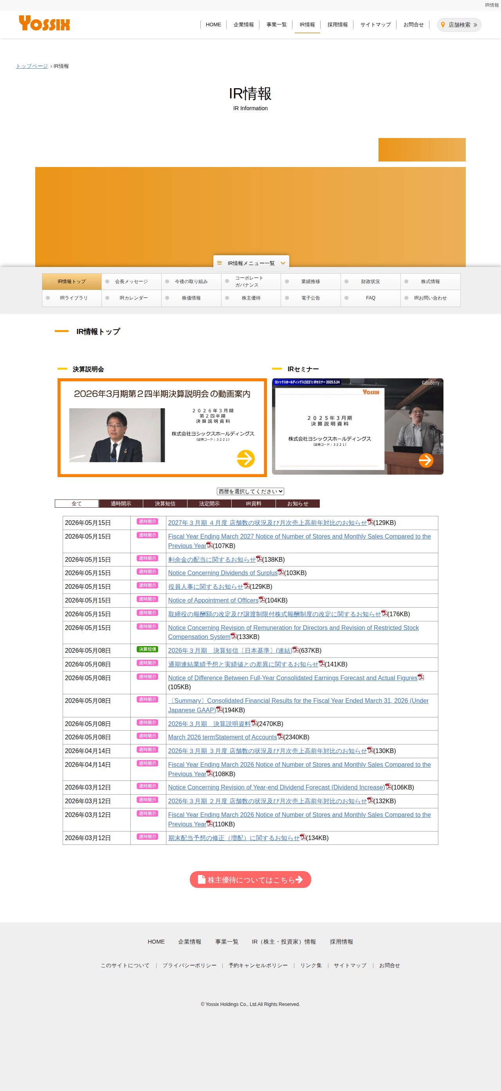Open 今後の取り組み in IR menu
The width and height of the screenshot is (501, 1091).
pos(191,281)
